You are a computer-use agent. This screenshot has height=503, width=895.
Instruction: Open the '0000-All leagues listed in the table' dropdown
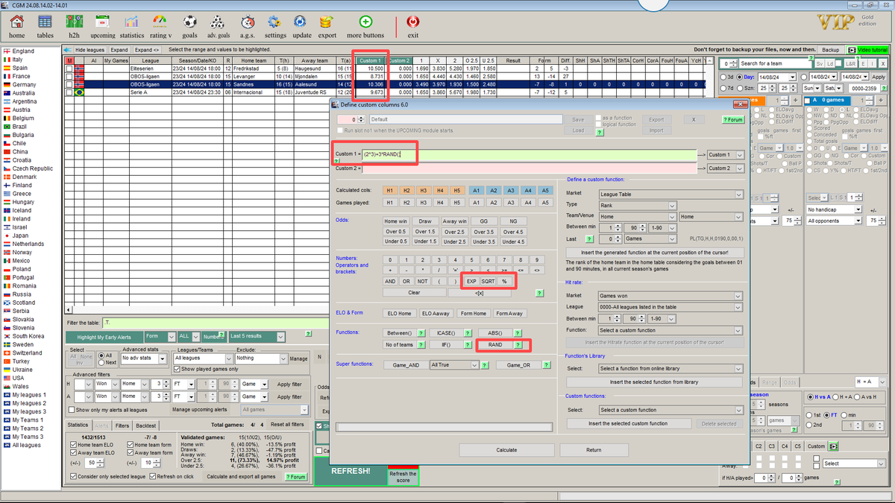[671, 307]
